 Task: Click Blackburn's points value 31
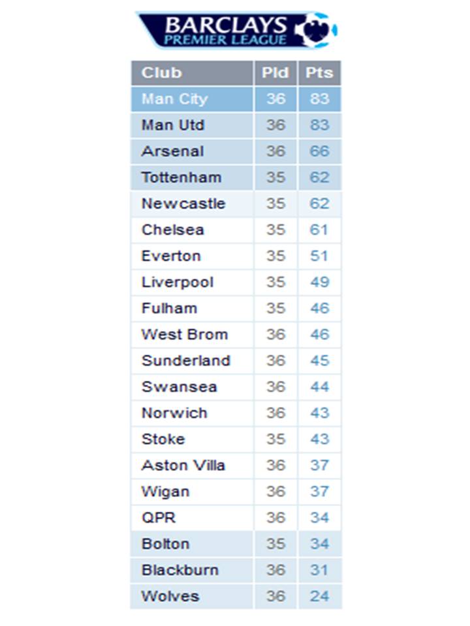click(319, 570)
